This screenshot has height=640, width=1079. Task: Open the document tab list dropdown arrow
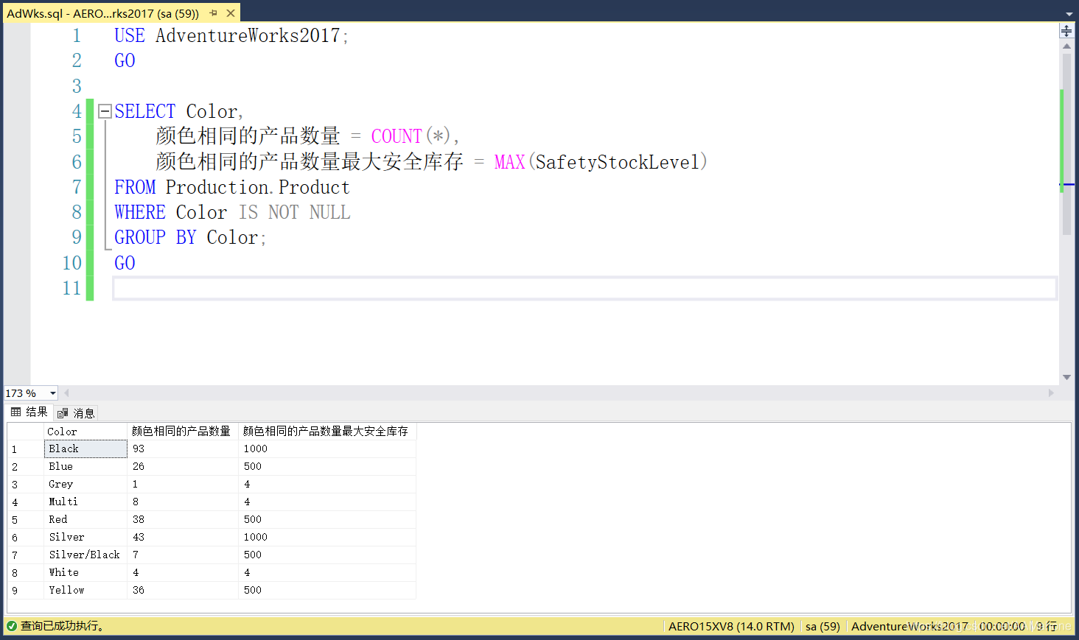(x=1069, y=14)
